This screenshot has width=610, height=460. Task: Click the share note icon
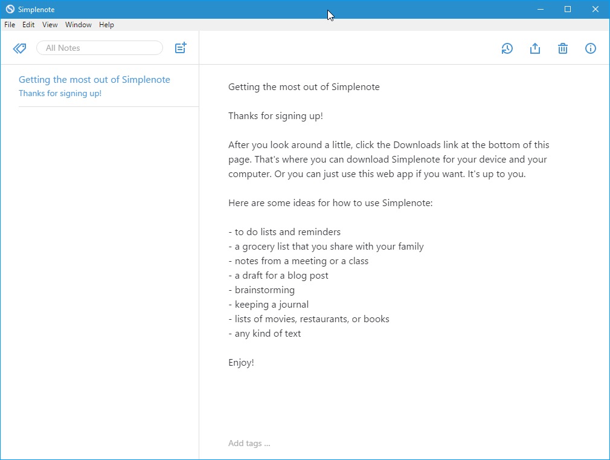point(535,49)
